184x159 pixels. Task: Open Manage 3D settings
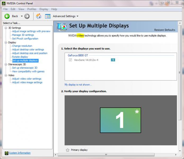coord(23,35)
